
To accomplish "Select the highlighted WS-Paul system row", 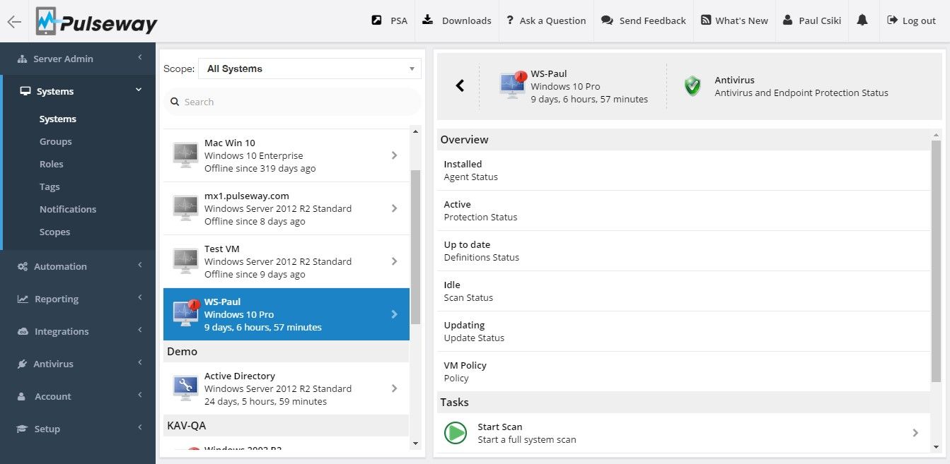I will pos(286,314).
